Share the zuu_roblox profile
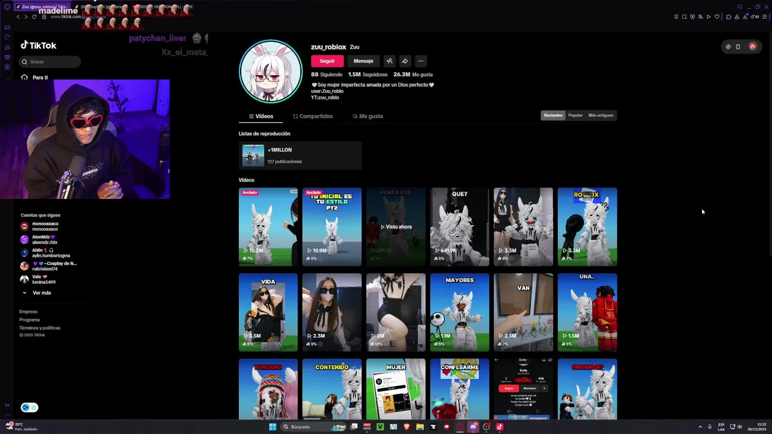The width and height of the screenshot is (772, 434). point(405,61)
